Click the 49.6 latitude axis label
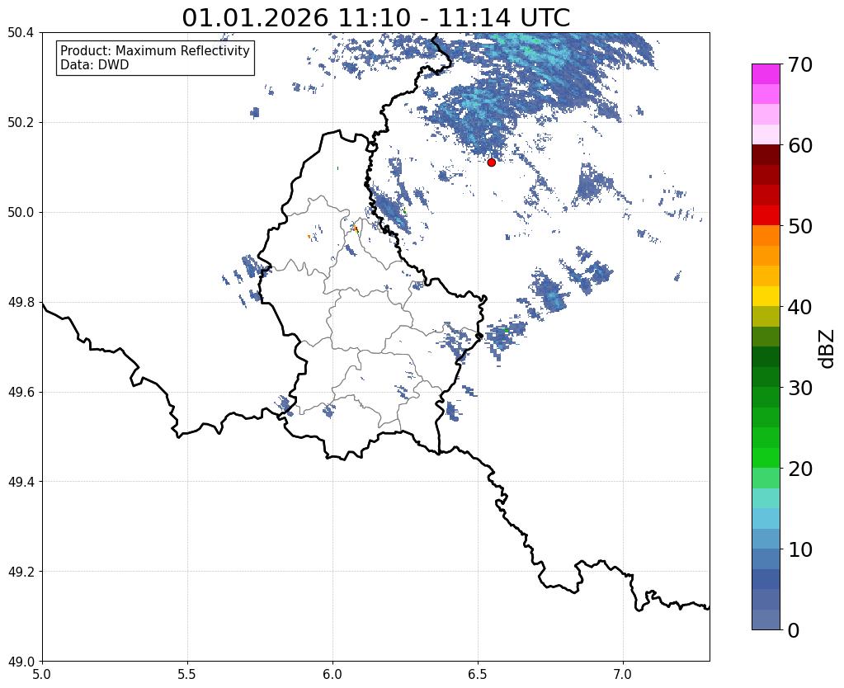Viewport: 844px width, 688px height. (x=21, y=392)
